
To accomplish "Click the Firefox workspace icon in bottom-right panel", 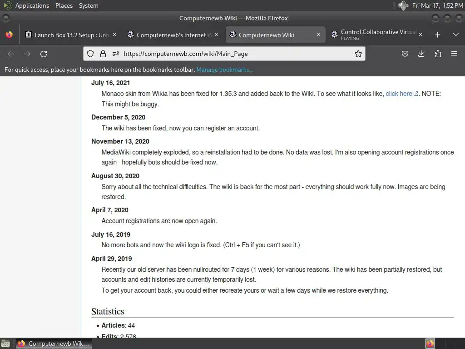I will [x=430, y=344].
